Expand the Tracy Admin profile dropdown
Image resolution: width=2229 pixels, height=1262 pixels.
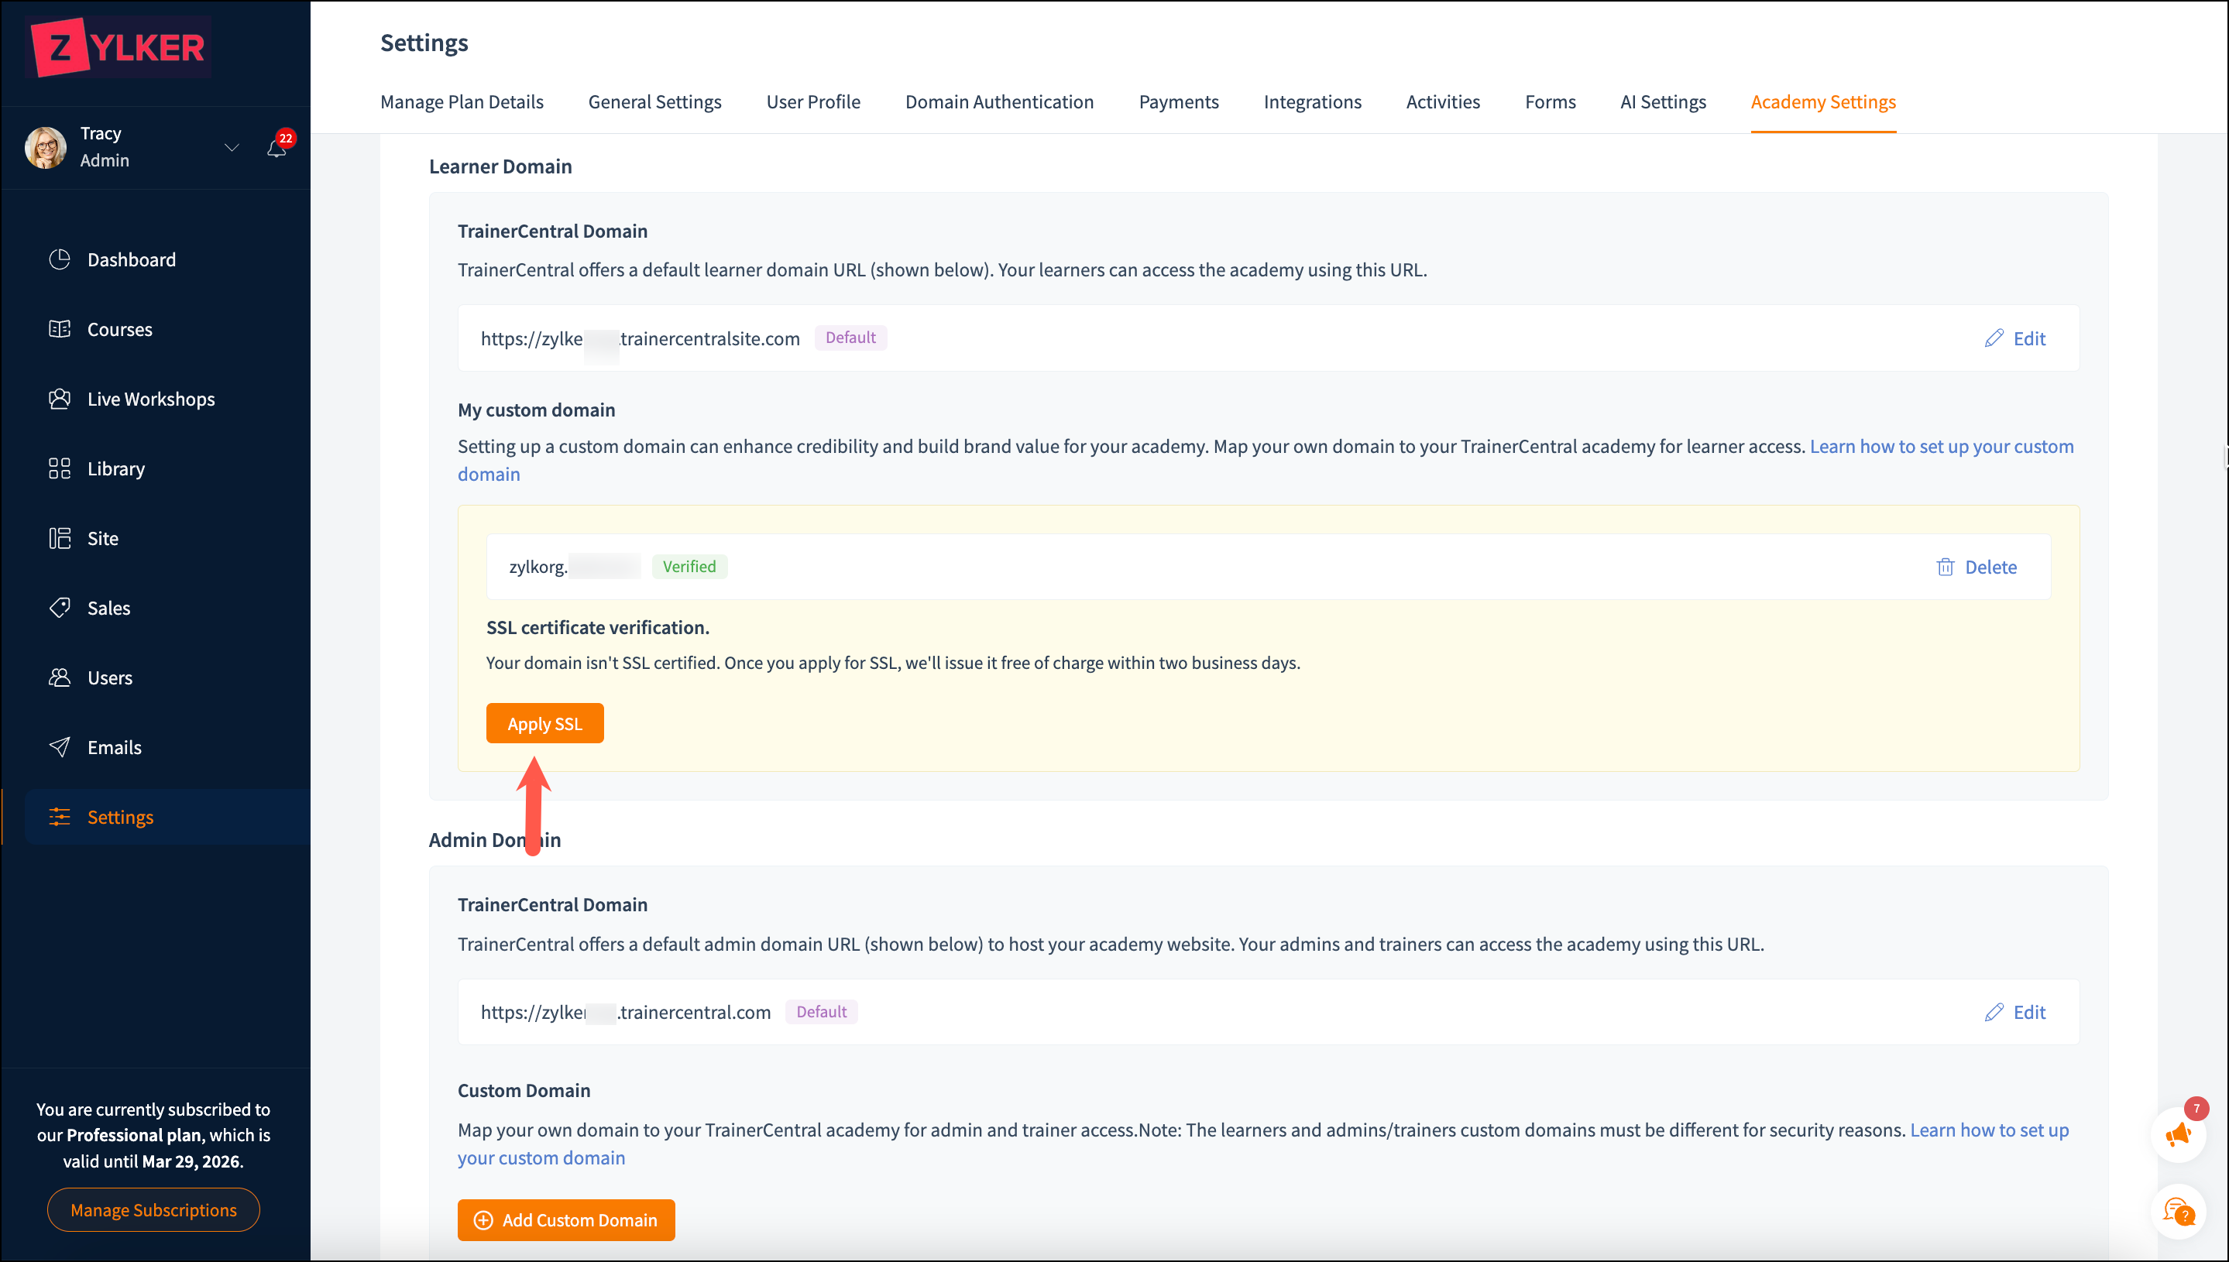(232, 147)
